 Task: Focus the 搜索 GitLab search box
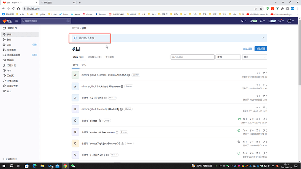point(46,21)
